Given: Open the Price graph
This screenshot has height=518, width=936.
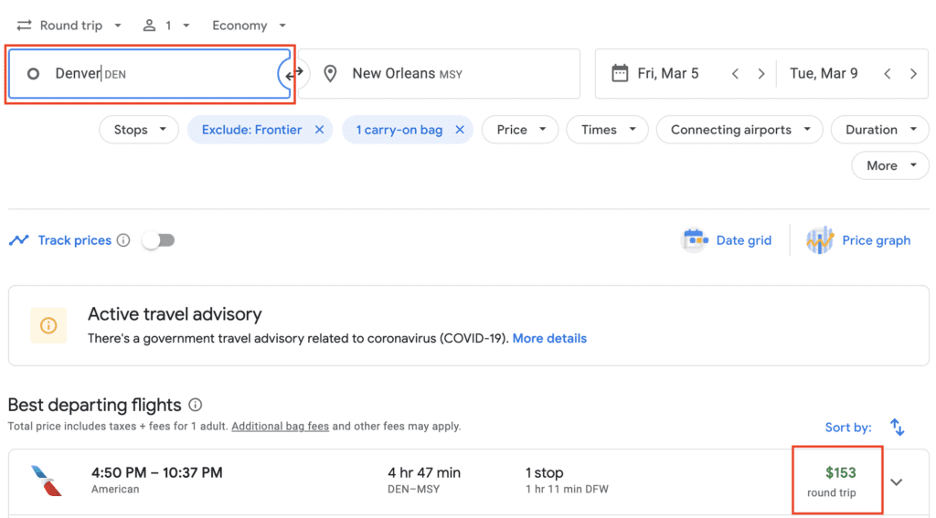Looking at the screenshot, I should (x=858, y=240).
